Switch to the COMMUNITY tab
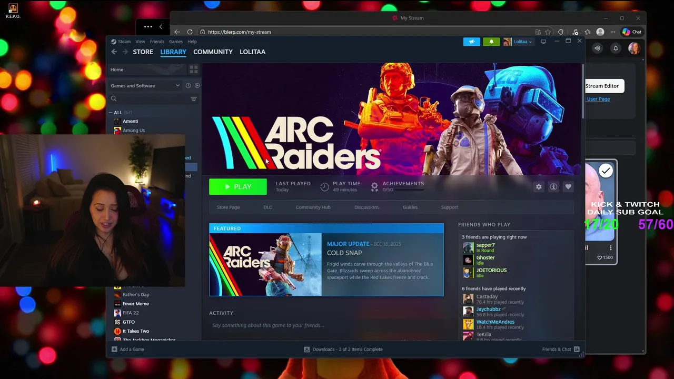This screenshot has width=674, height=379. (x=213, y=52)
